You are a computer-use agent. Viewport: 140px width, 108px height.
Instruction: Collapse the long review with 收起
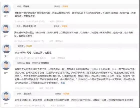pyautogui.click(x=63, y=83)
